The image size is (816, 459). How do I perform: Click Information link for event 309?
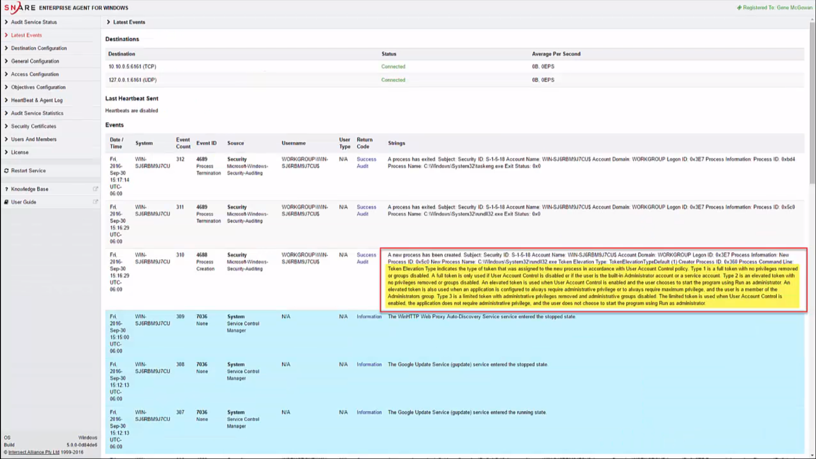tap(369, 317)
